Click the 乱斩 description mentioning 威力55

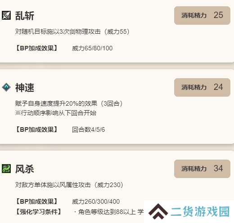tap(72, 31)
